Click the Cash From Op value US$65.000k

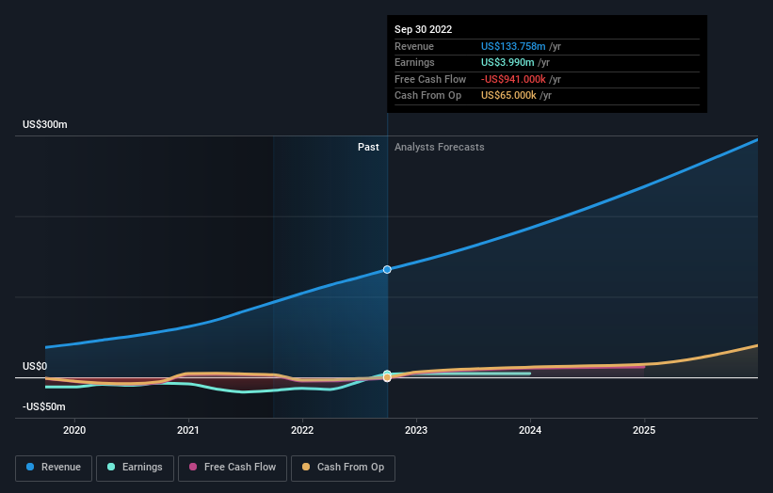[508, 96]
